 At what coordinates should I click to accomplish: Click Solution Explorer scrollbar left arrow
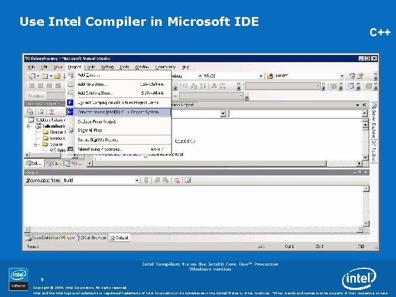click(28, 155)
